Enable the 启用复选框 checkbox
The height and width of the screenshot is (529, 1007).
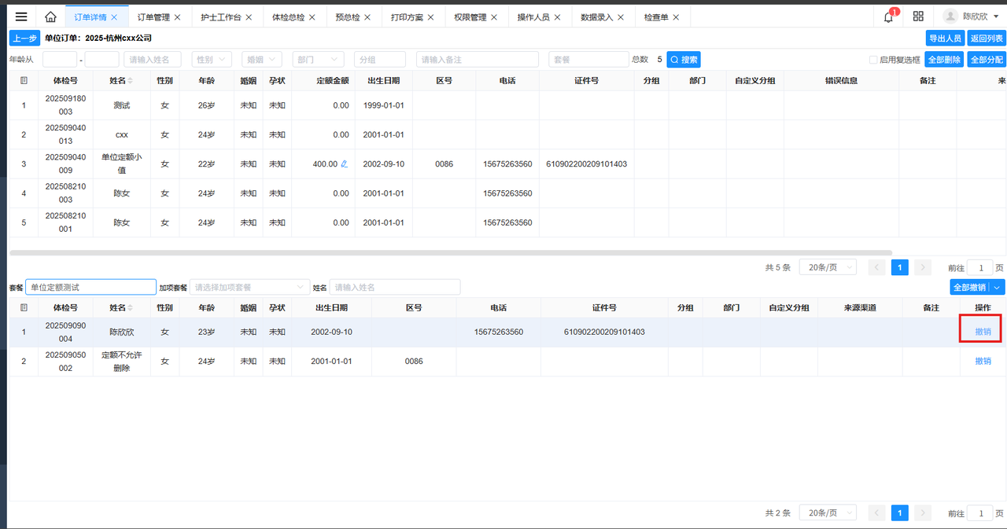(x=873, y=60)
